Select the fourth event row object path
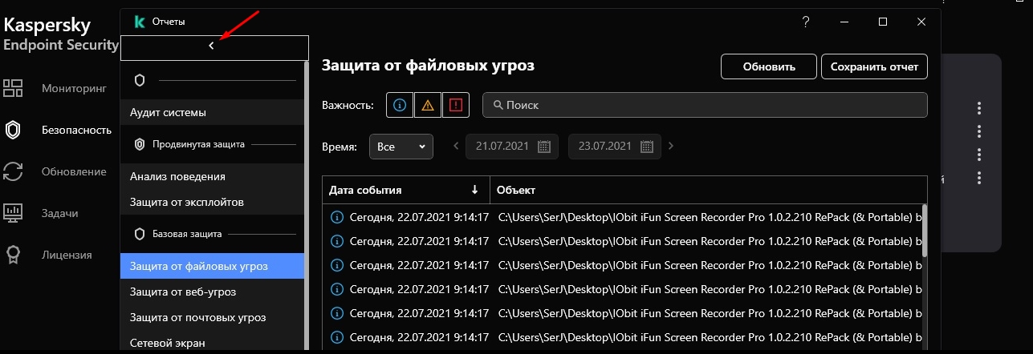Screen dimensions: 1033x354 coord(711,288)
